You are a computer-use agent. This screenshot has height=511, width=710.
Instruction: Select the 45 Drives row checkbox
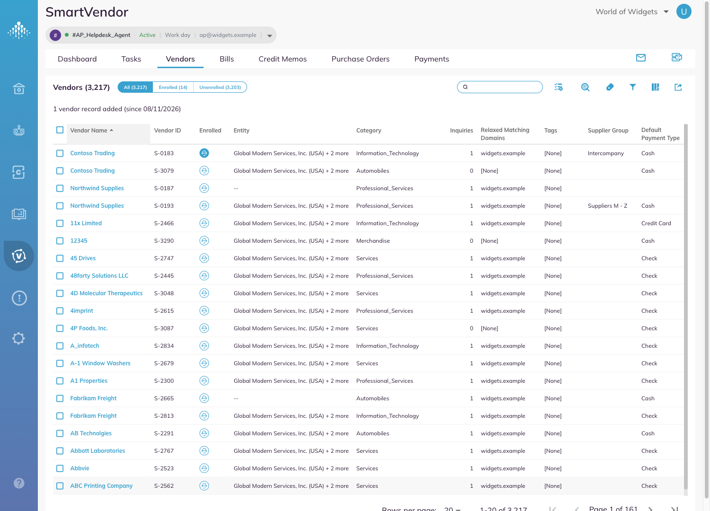(x=60, y=258)
